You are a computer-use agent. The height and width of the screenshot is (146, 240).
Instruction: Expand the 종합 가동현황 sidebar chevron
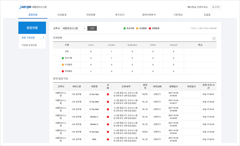43,38
